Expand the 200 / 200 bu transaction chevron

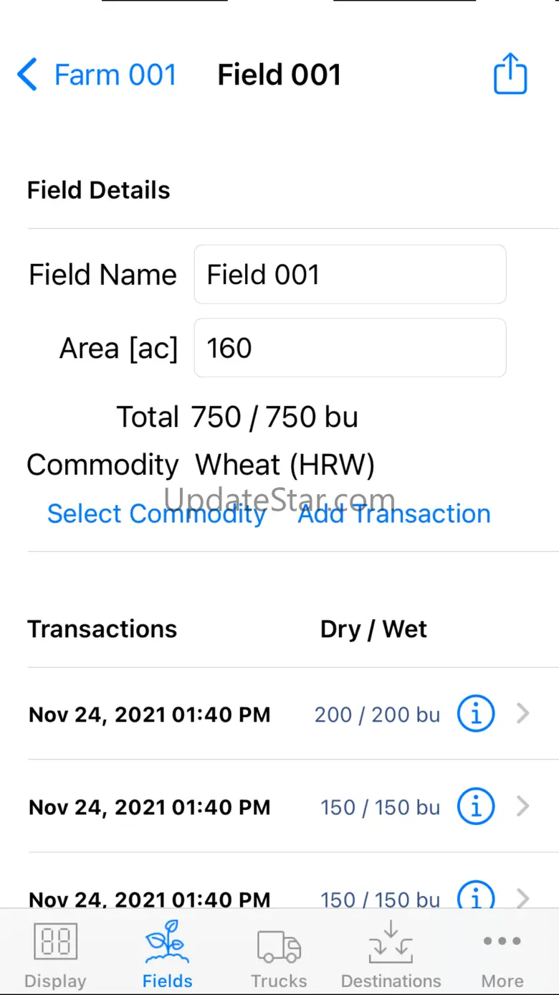pyautogui.click(x=523, y=714)
